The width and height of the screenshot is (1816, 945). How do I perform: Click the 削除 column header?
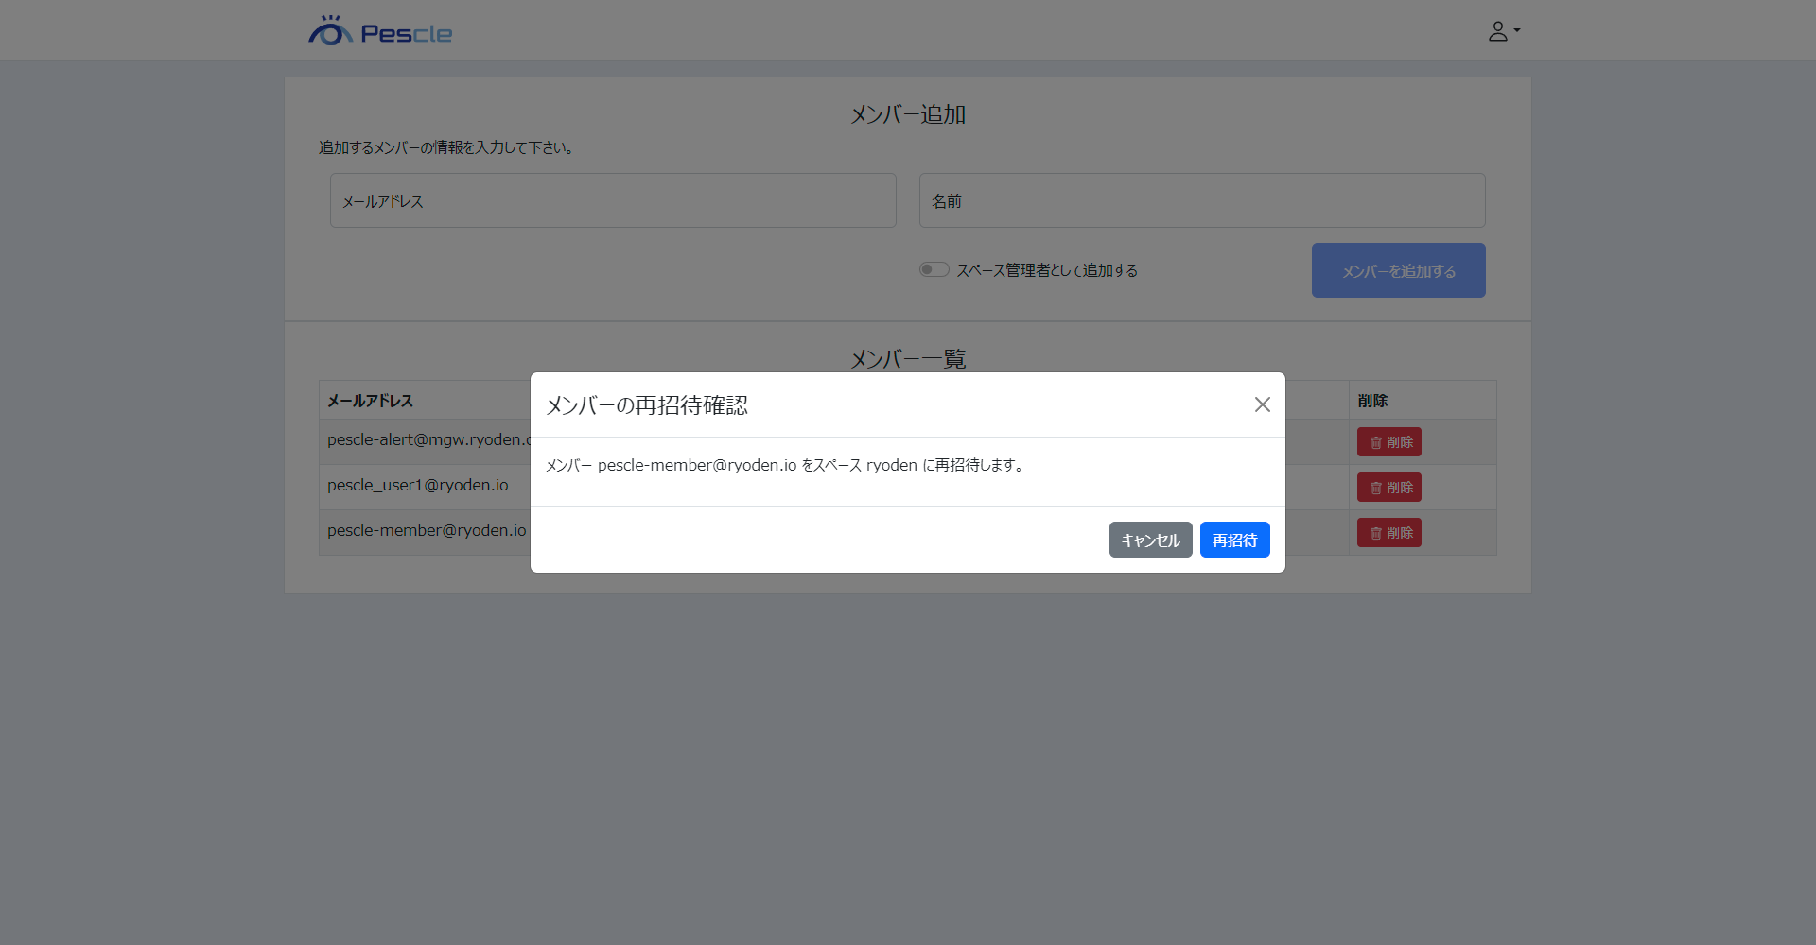tap(1372, 401)
